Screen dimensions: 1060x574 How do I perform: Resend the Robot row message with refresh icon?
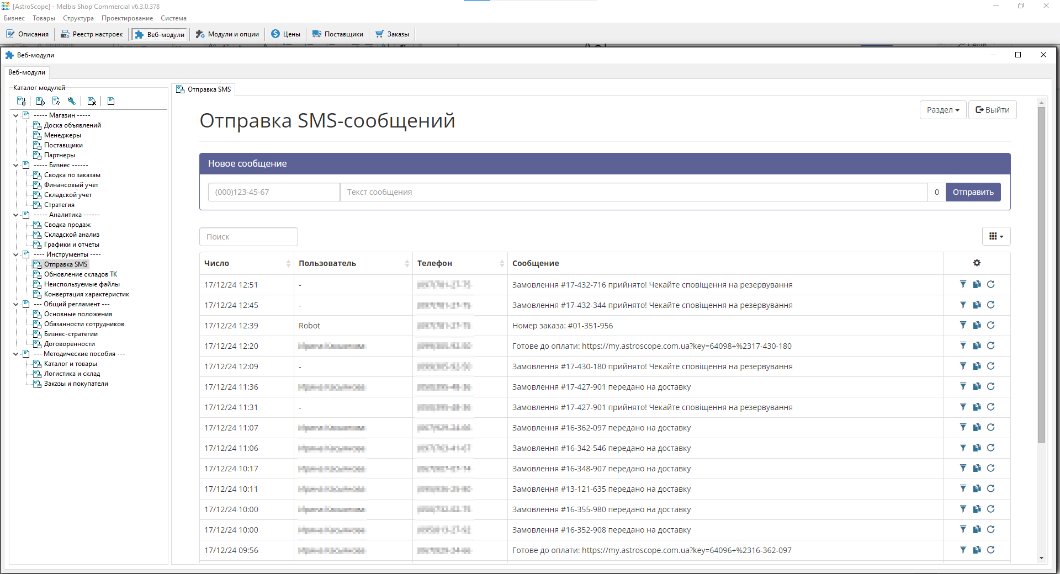click(991, 325)
